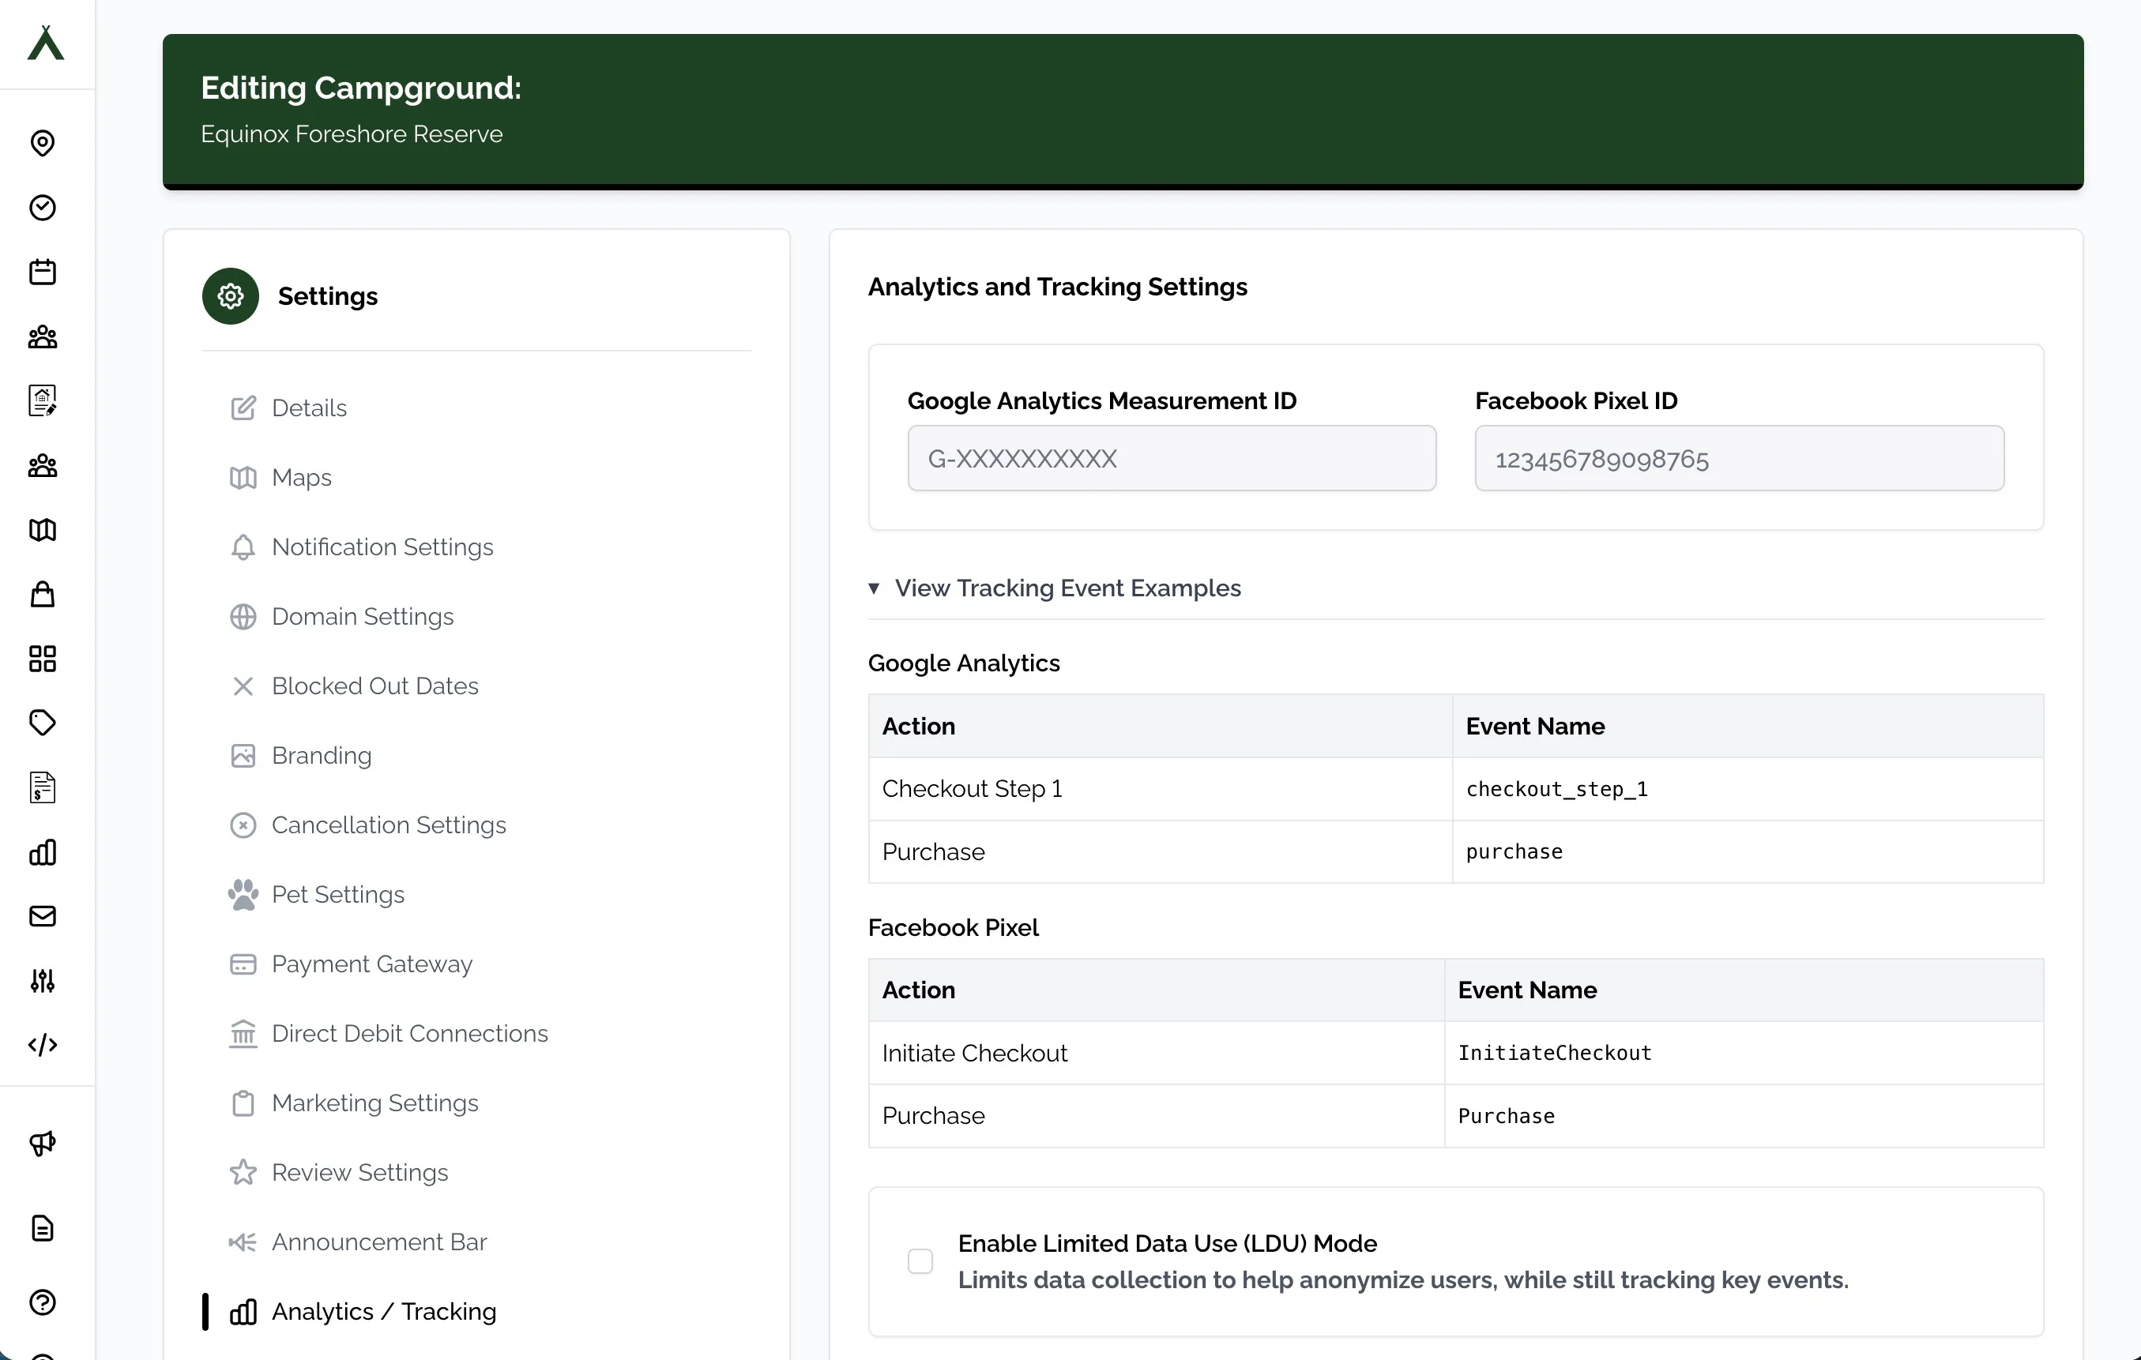Open the megaphone sidebar icon

coord(43,1143)
